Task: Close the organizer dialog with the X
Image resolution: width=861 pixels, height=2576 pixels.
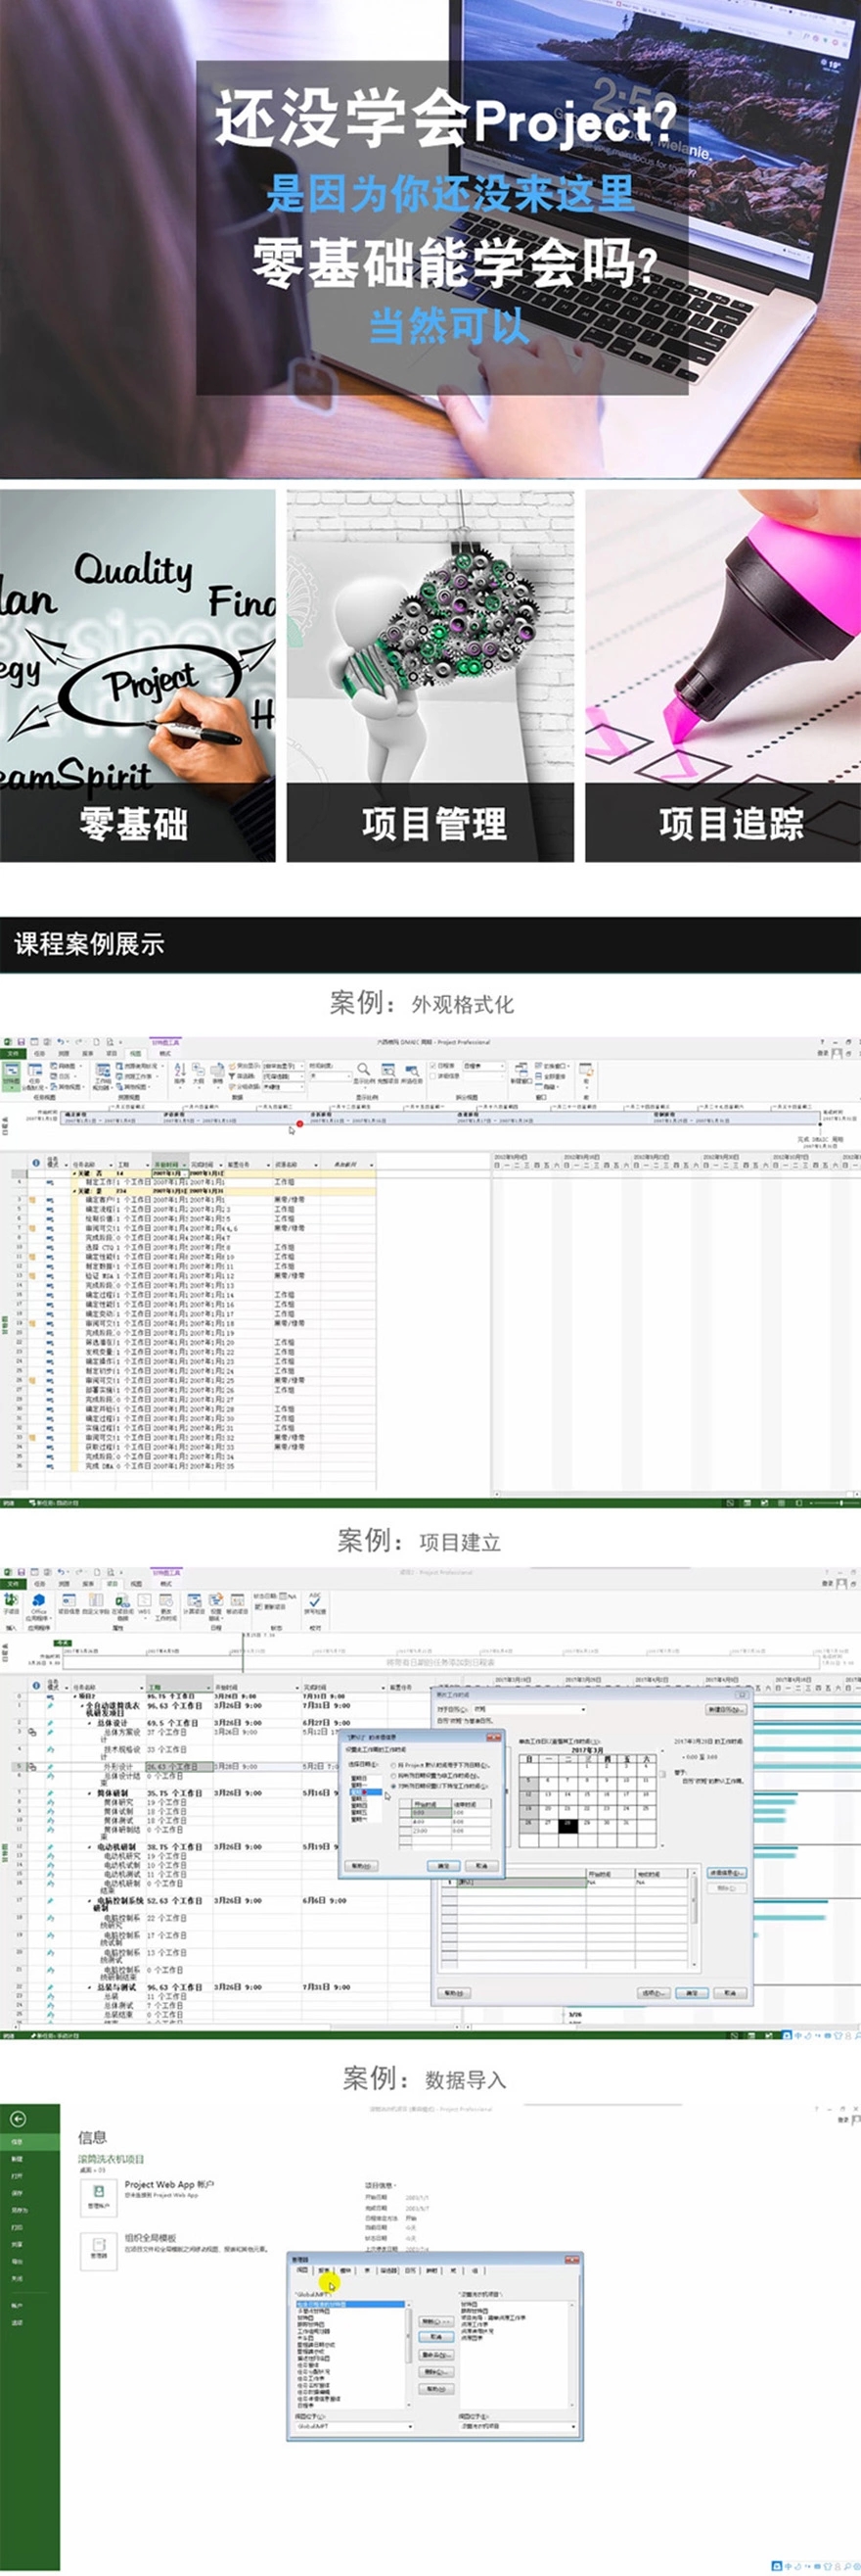Action: click(x=572, y=2260)
